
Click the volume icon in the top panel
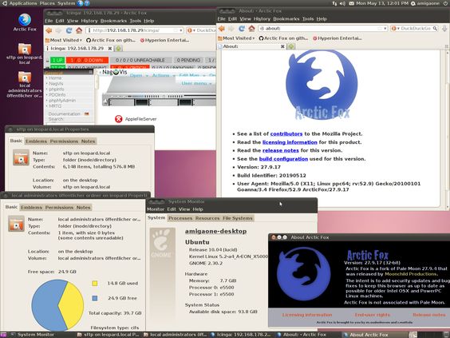pyautogui.click(x=342, y=3)
